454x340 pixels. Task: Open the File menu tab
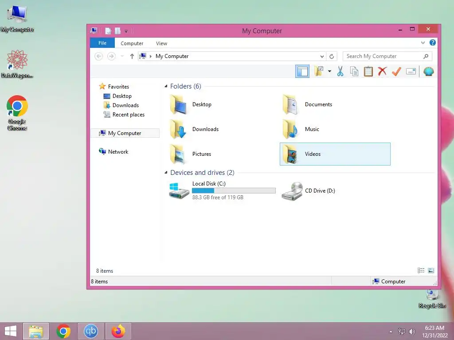102,43
